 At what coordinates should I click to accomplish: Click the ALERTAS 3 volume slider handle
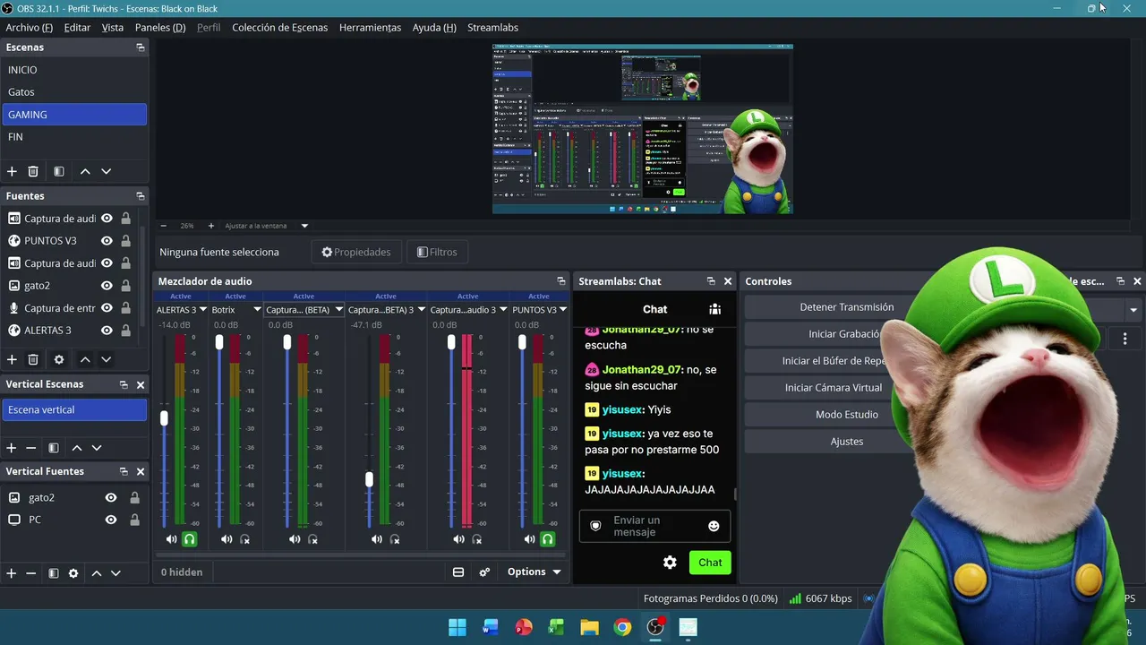(x=164, y=418)
